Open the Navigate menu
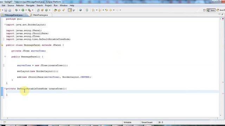Viewport: 225px width, 126px height. tap(30, 6)
